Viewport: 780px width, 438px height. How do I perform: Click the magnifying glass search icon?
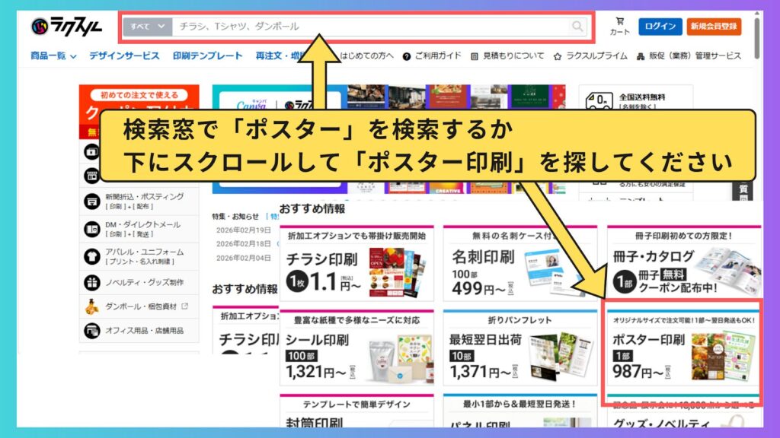pyautogui.click(x=578, y=27)
